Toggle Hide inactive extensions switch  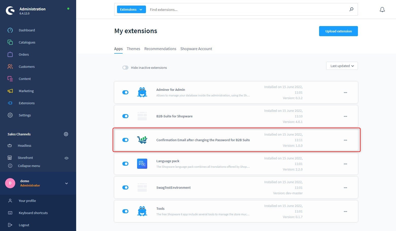coord(125,68)
